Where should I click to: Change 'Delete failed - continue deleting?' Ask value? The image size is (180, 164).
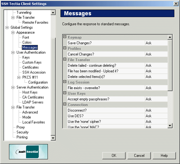(x=156, y=65)
